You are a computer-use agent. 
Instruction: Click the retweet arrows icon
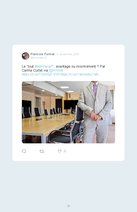pyautogui.click(x=42, y=151)
